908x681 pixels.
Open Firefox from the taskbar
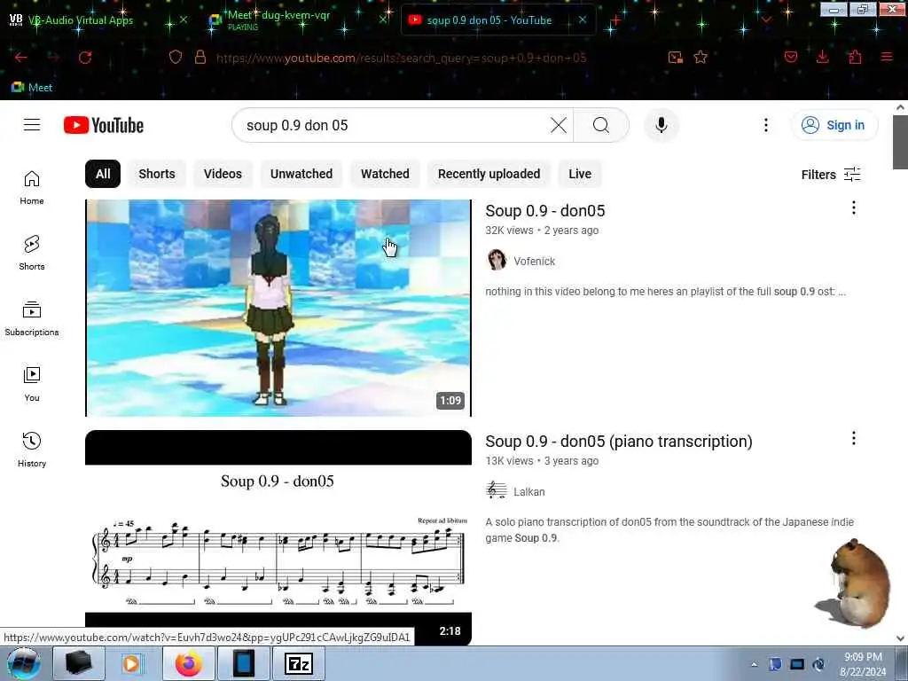point(188,663)
